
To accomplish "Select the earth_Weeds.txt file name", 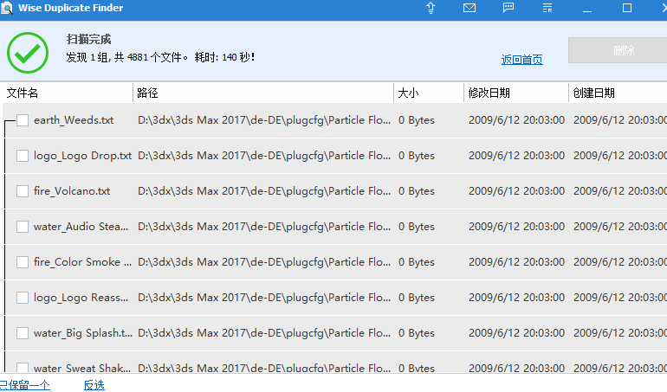I will (x=74, y=120).
